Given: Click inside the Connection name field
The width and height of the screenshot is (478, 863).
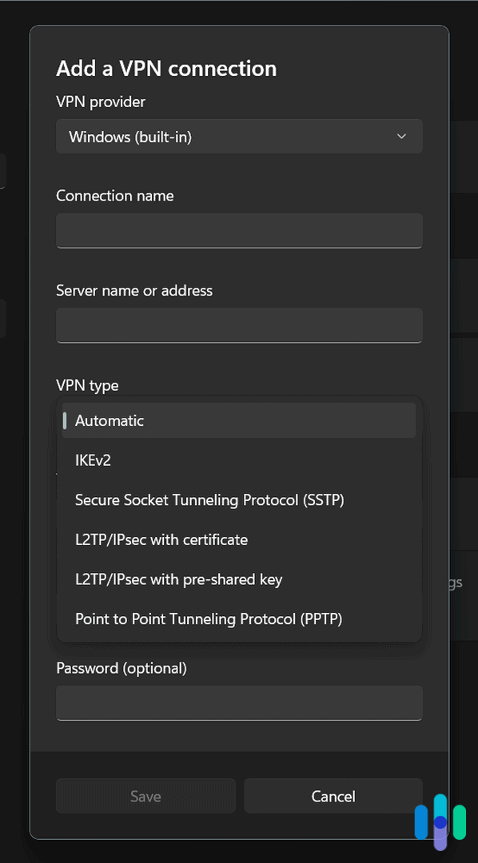Looking at the screenshot, I should (x=239, y=231).
